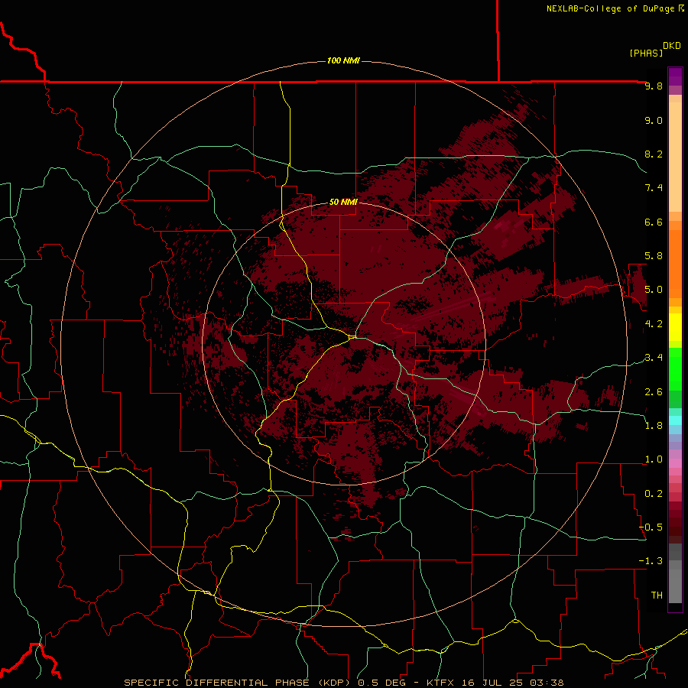Viewport: 688px width, 688px height.
Task: Select the 8.2 scale value
Action: click(654, 154)
